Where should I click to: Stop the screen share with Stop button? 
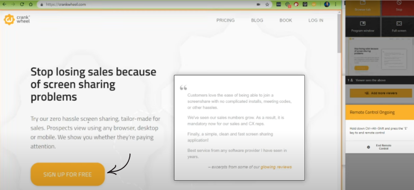point(398,8)
